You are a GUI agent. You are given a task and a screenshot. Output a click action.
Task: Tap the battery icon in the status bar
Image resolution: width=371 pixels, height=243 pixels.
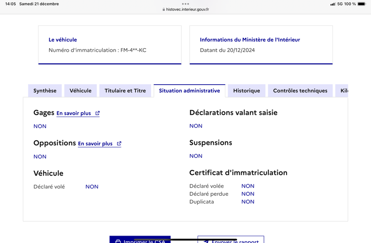click(x=362, y=4)
